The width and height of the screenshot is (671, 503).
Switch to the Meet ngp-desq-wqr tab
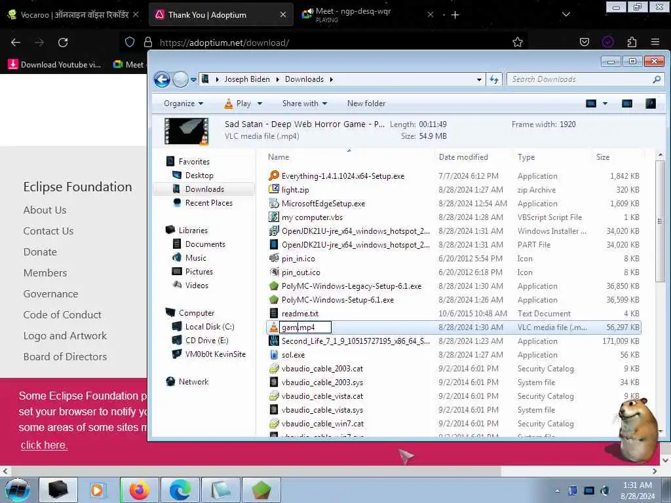(x=367, y=15)
